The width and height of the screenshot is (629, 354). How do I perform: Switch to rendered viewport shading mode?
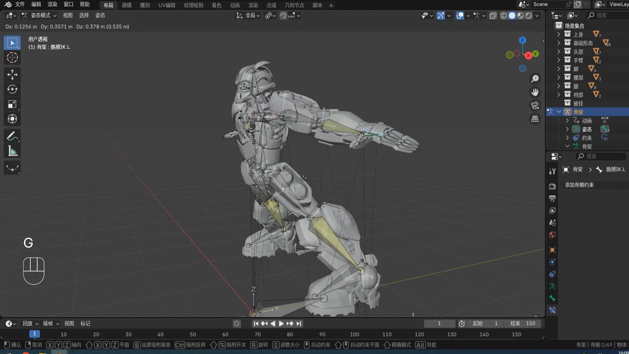[x=528, y=16]
